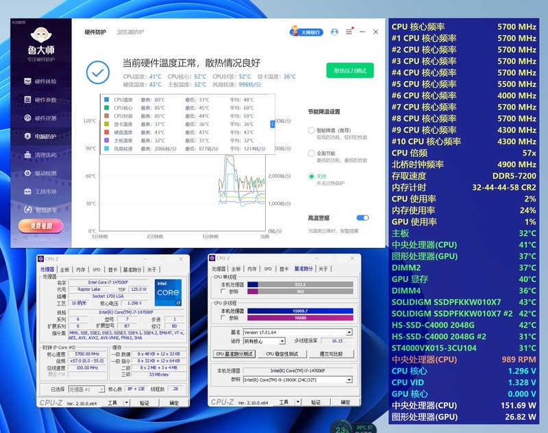Screen dimensions: 548x433
Task: Toggle the 高温警报 switch
Action: coord(362,218)
